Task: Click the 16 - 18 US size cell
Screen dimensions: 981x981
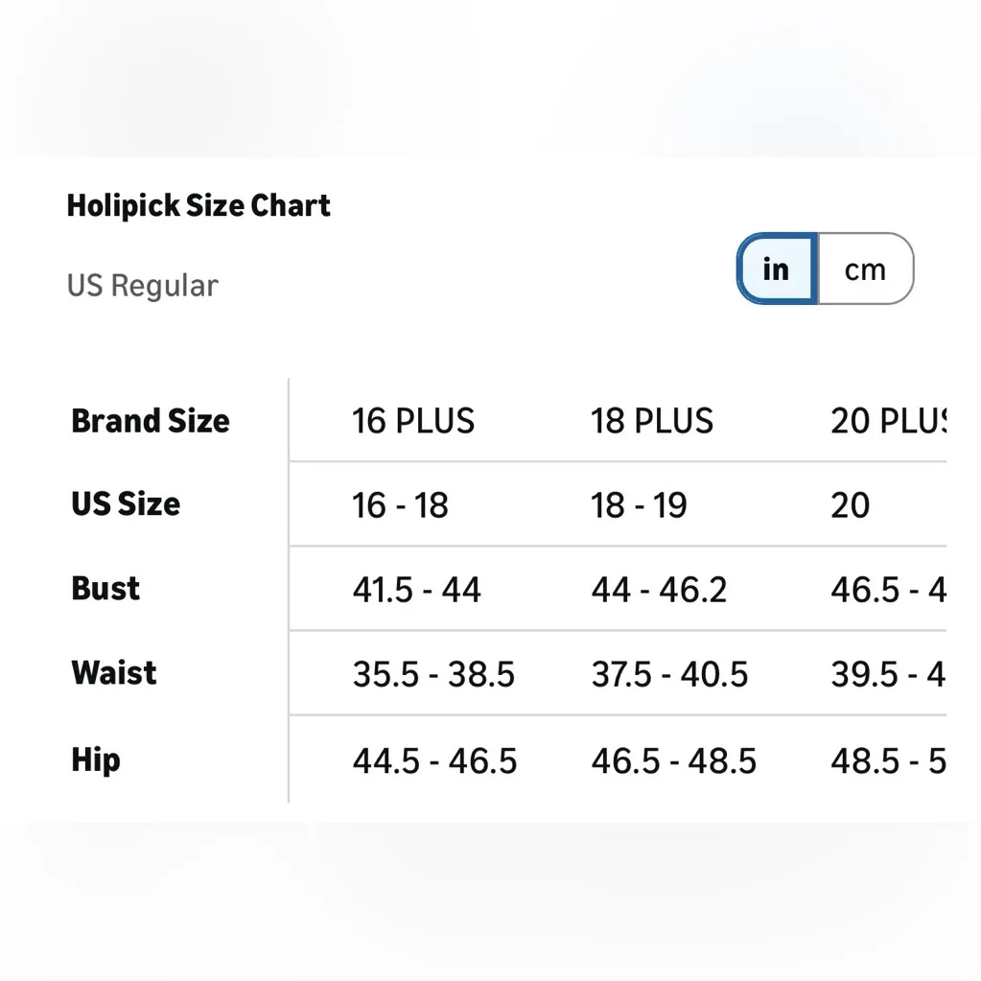Action: click(x=400, y=505)
